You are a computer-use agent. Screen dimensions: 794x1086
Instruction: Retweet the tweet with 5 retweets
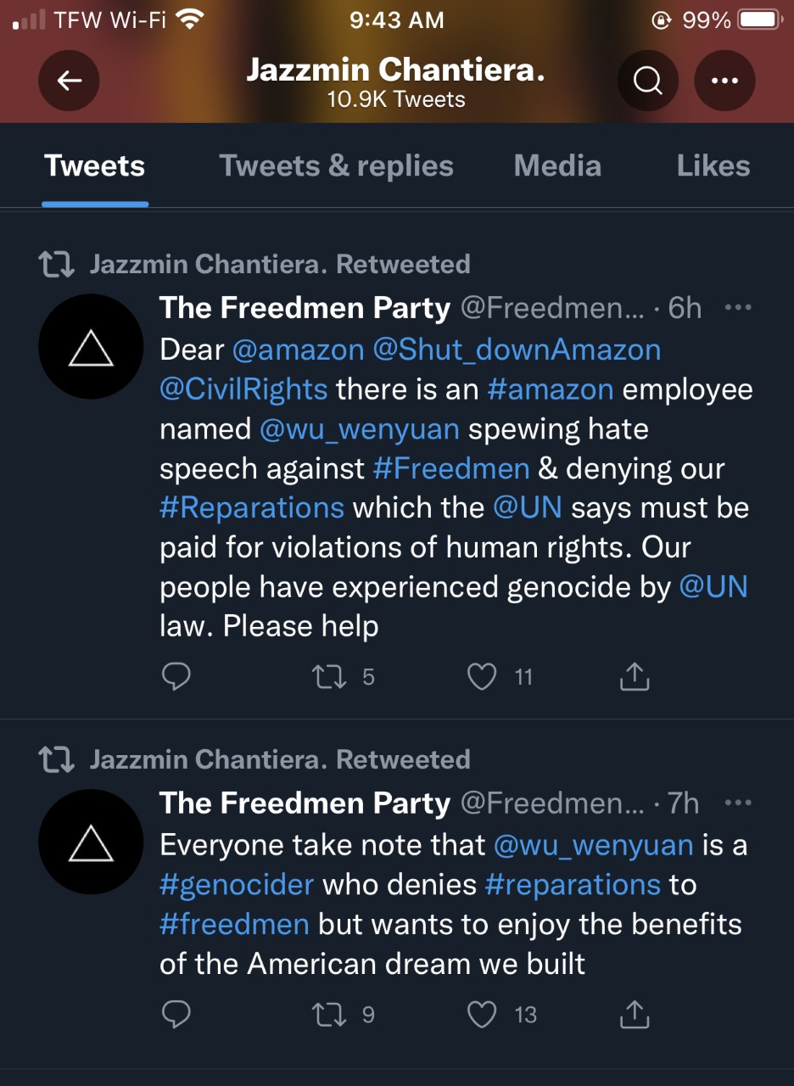[325, 676]
